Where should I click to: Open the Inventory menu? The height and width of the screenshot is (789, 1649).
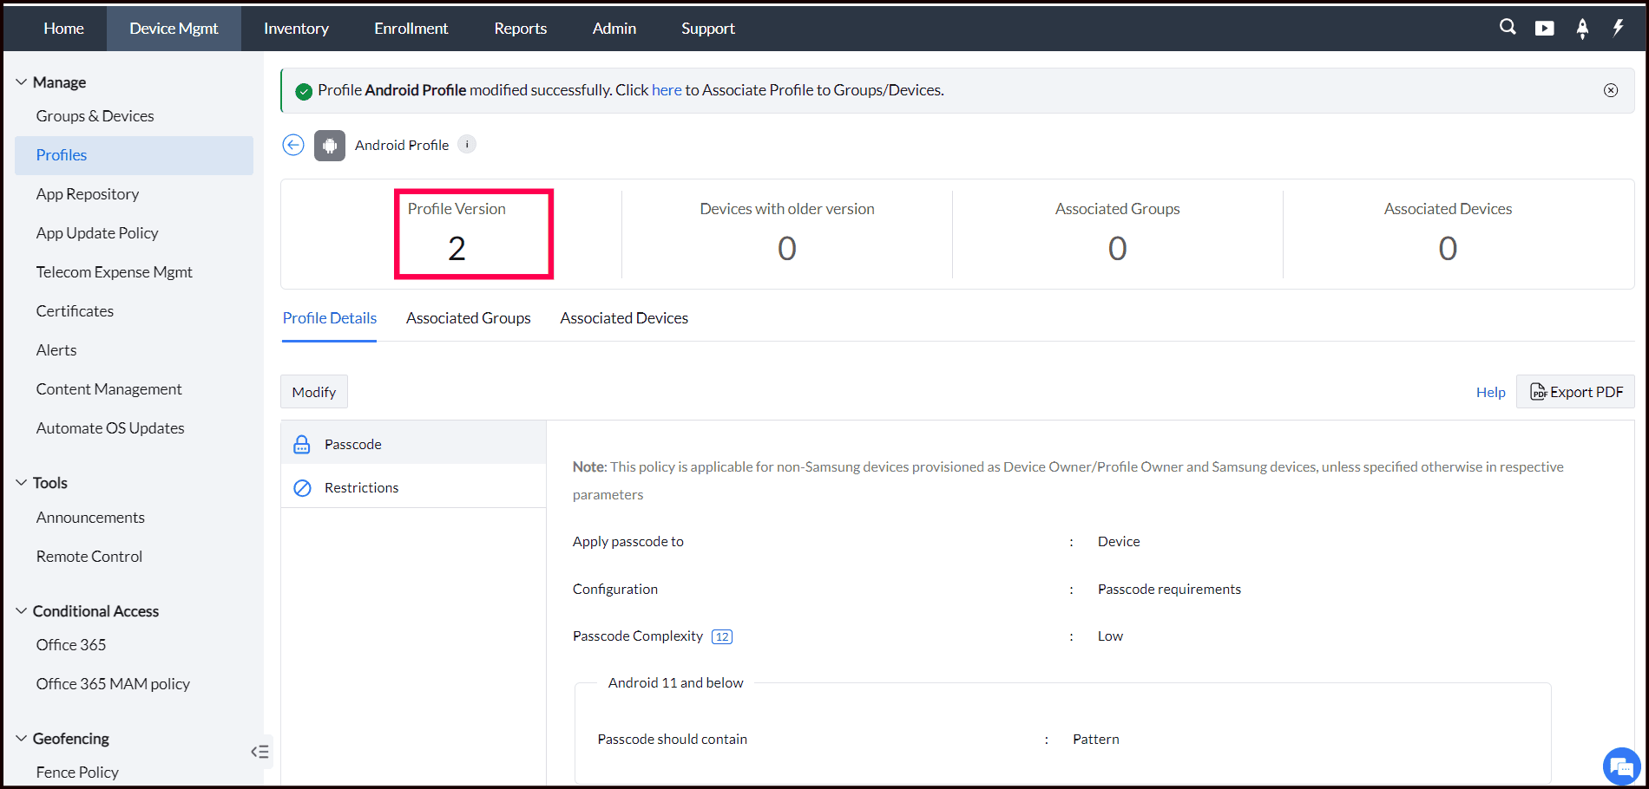pyautogui.click(x=296, y=29)
